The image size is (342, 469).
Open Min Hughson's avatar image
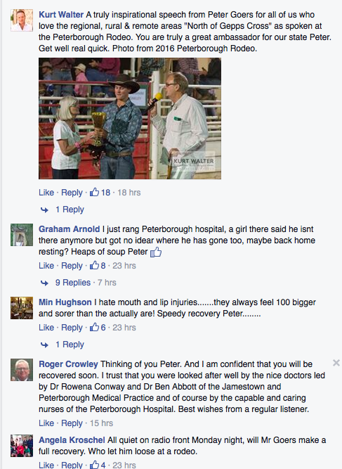(22, 308)
